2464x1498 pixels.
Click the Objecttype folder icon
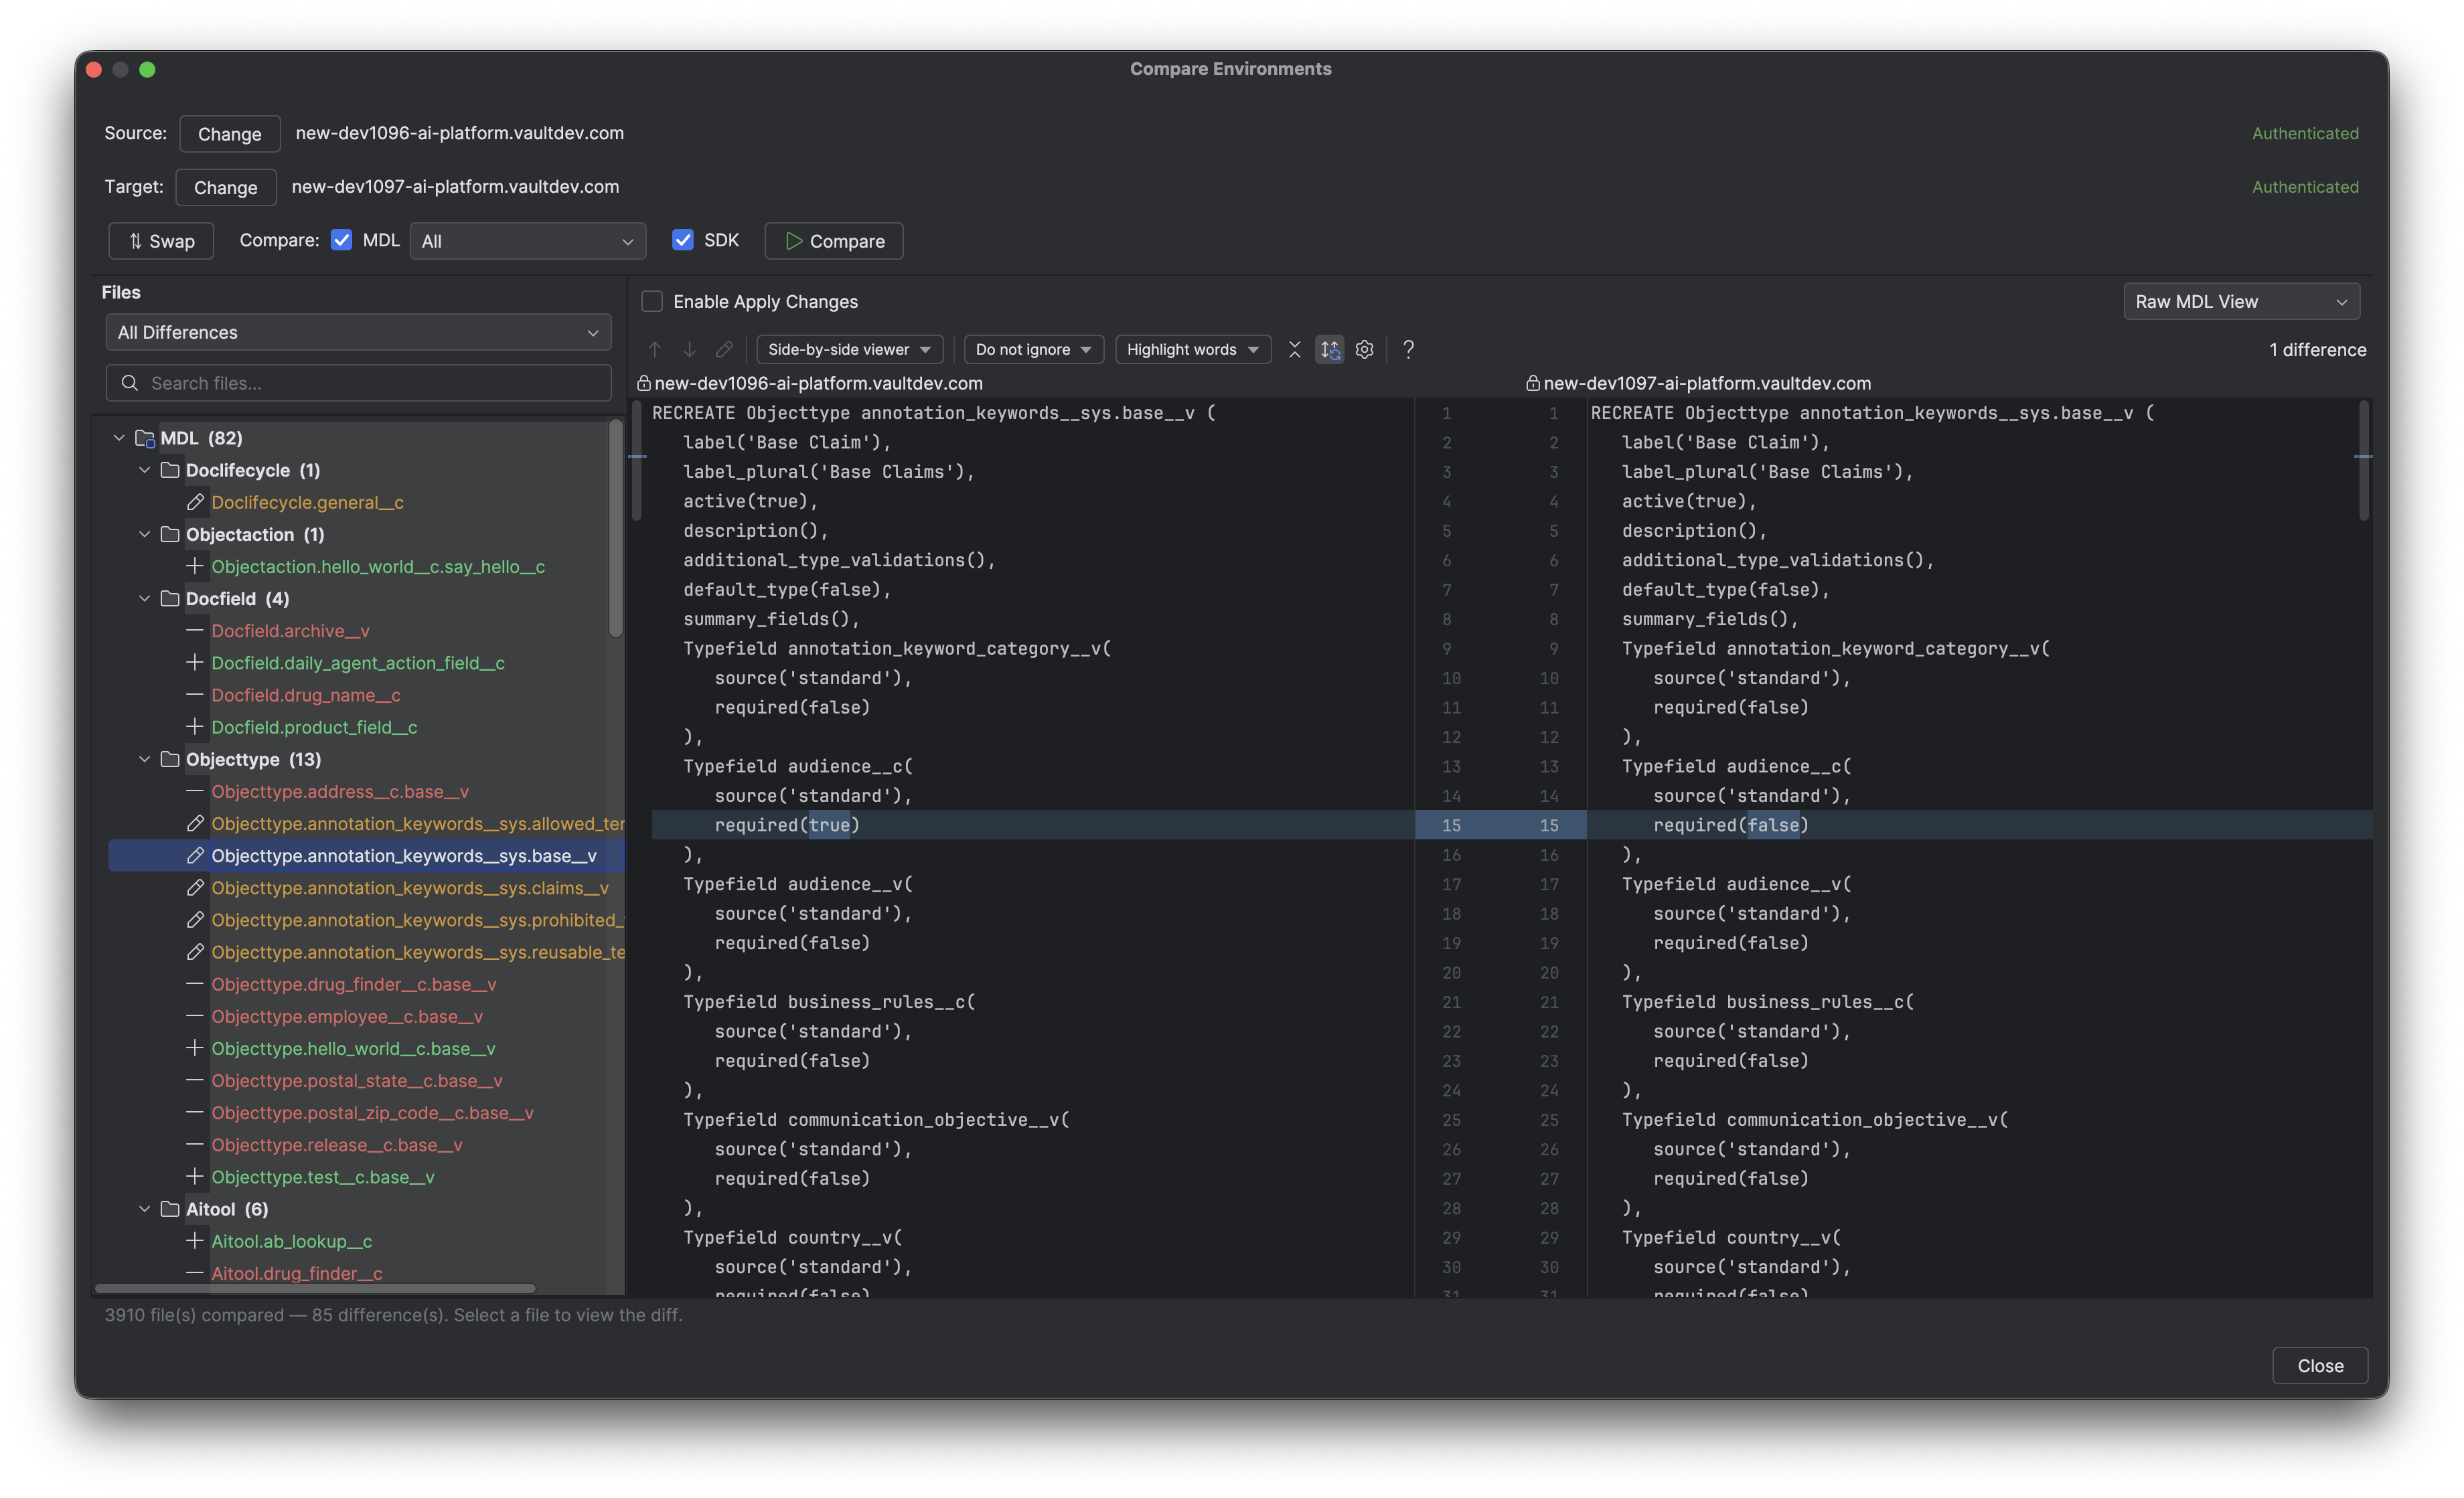point(170,759)
